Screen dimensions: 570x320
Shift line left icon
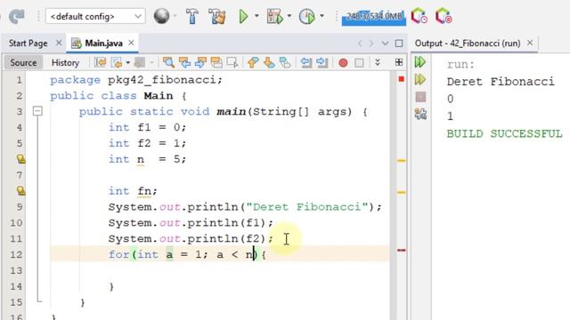tap(306, 63)
